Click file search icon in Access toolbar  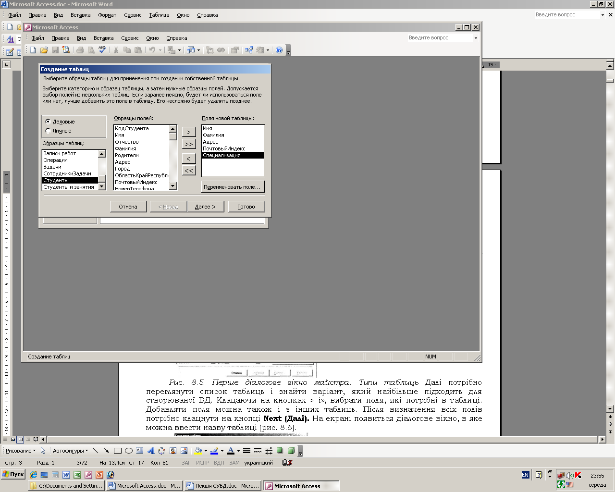[x=66, y=50]
